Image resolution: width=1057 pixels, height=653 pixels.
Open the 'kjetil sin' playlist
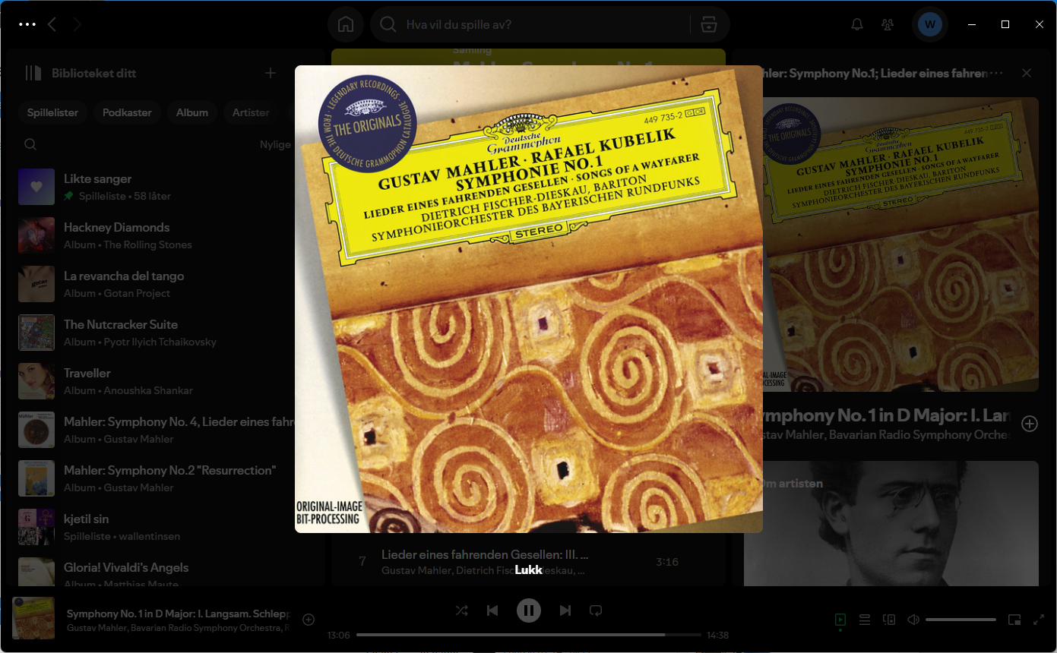tap(156, 527)
